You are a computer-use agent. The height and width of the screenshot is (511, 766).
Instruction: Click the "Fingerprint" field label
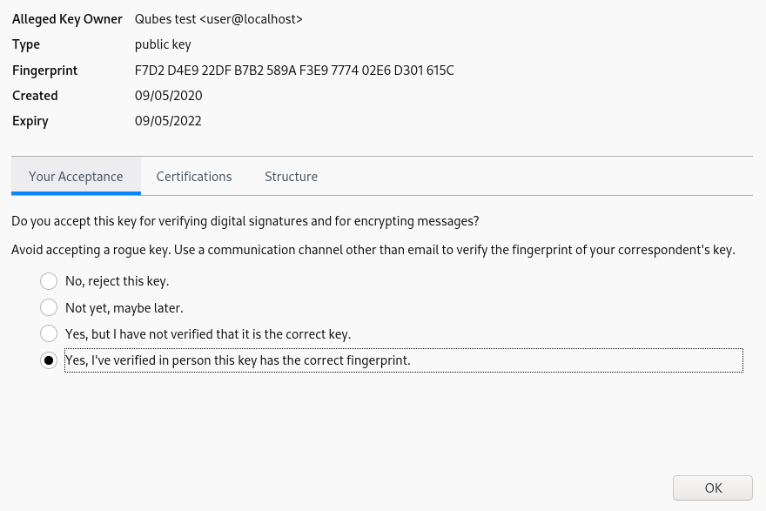(44, 71)
